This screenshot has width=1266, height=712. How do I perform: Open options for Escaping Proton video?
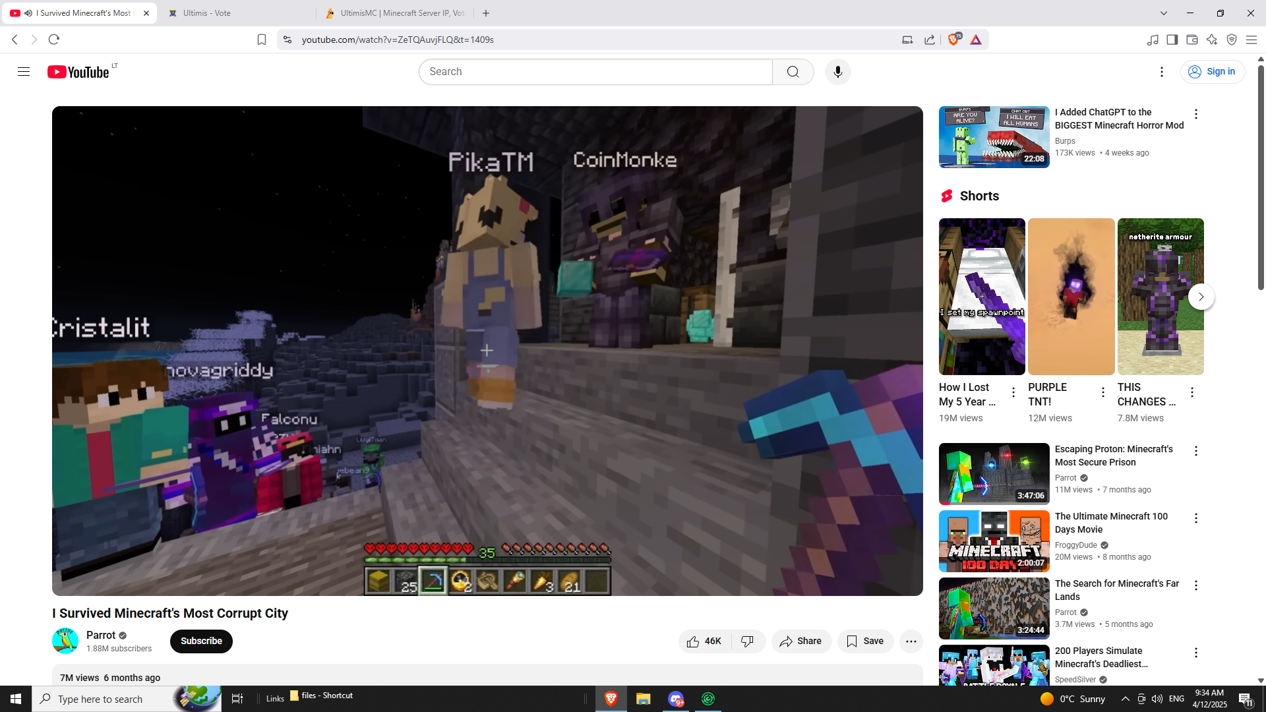pyautogui.click(x=1196, y=451)
